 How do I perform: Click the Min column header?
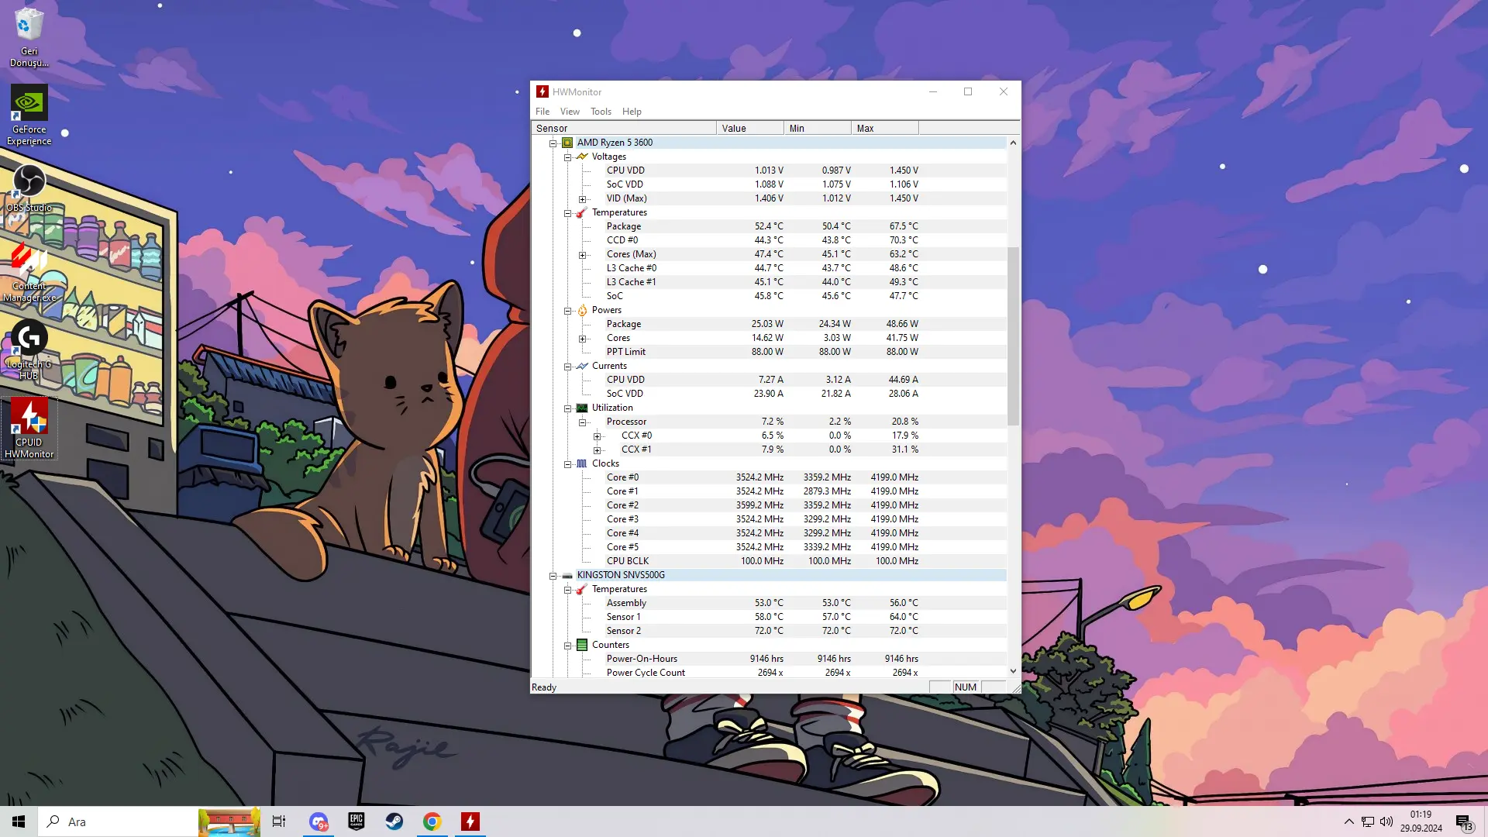[x=818, y=129]
